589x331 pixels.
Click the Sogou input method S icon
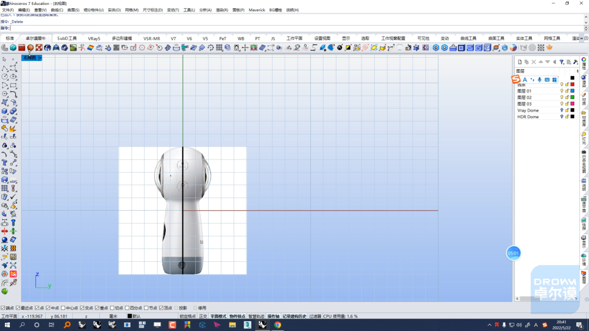516,79
